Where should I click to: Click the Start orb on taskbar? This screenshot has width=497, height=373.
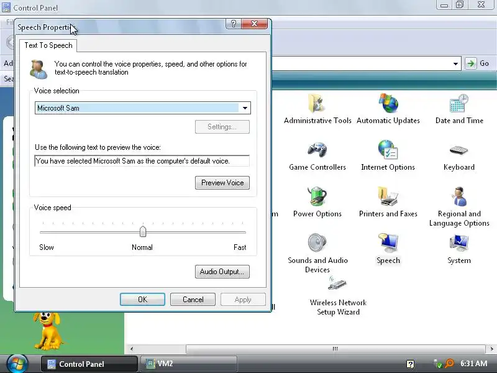click(x=17, y=364)
